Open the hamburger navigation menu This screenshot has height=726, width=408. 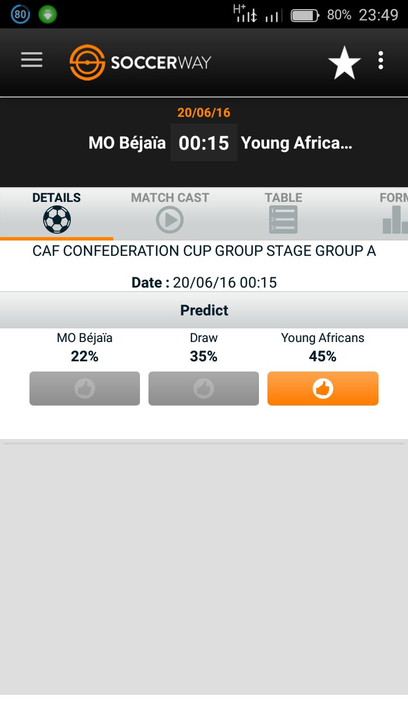click(x=32, y=60)
